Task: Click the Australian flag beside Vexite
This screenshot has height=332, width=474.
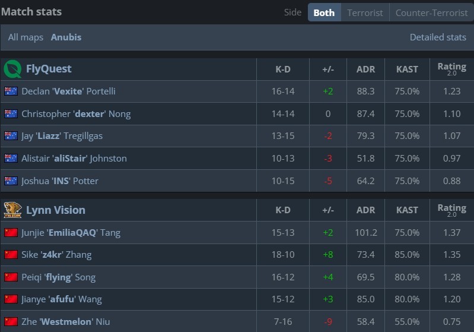Action: (x=11, y=91)
